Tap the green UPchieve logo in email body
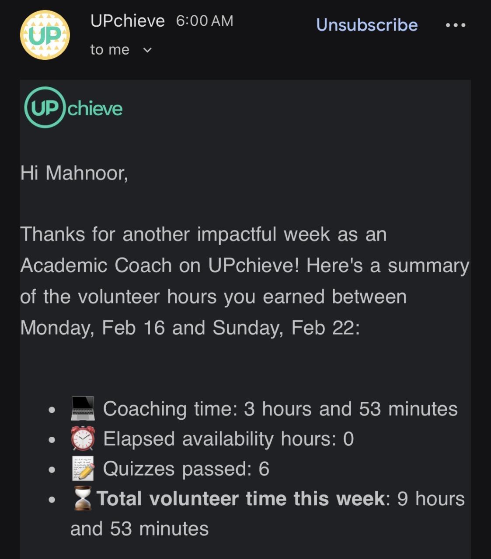491x559 pixels. click(x=73, y=108)
